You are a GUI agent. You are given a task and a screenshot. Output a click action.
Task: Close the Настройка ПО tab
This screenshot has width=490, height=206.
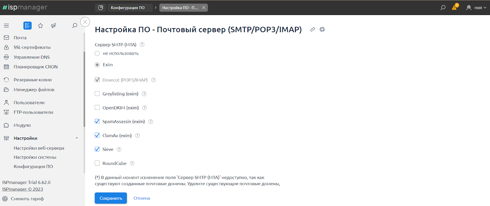coord(204,8)
